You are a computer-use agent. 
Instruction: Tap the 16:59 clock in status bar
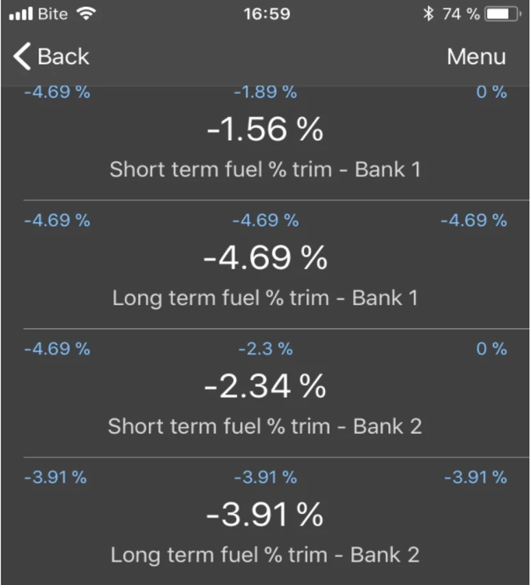click(x=267, y=14)
